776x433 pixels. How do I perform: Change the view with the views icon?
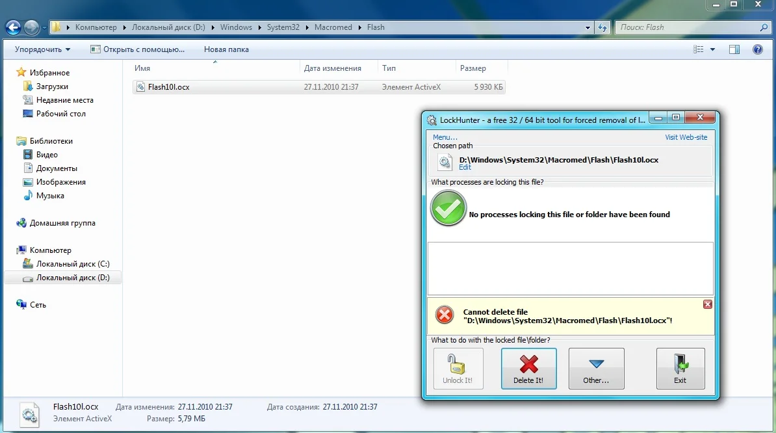coord(698,49)
